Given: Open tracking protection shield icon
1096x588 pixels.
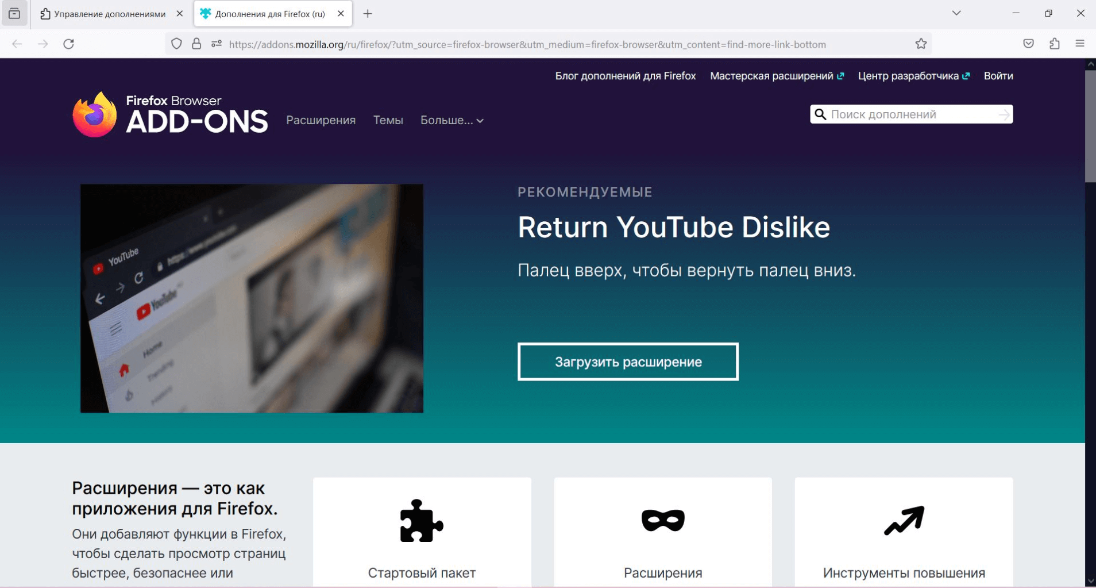Looking at the screenshot, I should 177,44.
